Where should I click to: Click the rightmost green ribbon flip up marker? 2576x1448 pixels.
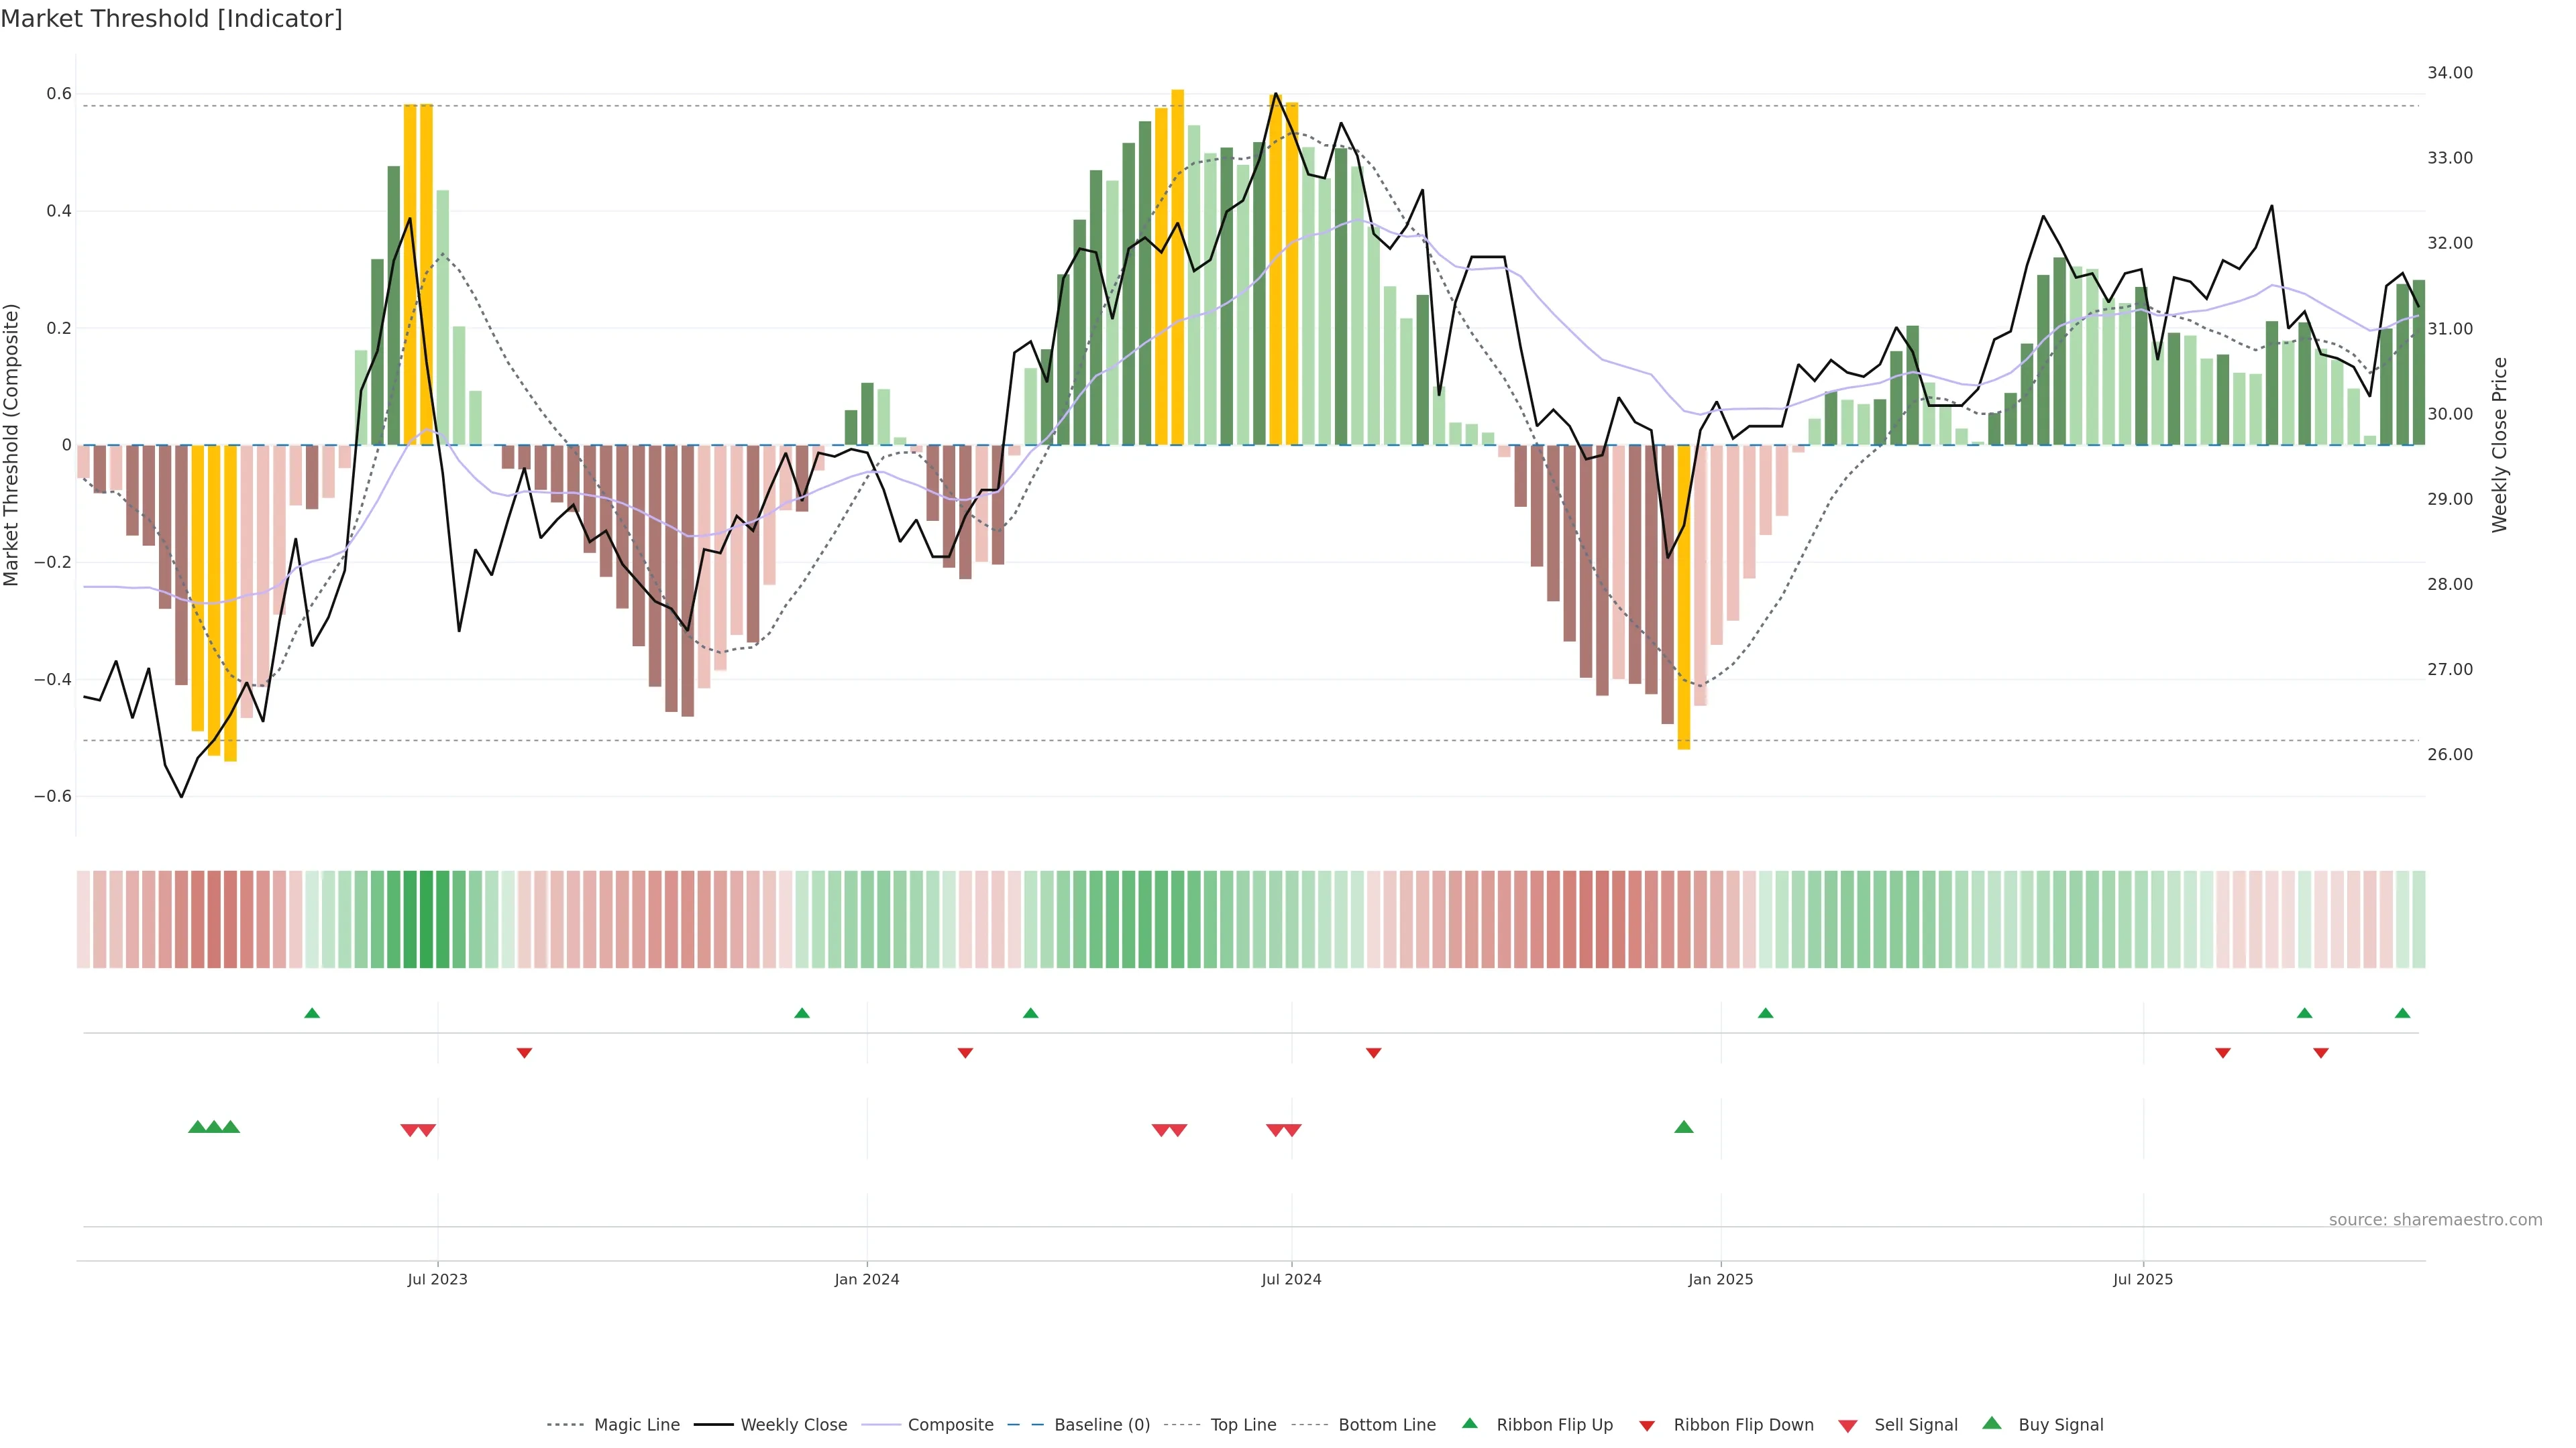[x=2403, y=1014]
